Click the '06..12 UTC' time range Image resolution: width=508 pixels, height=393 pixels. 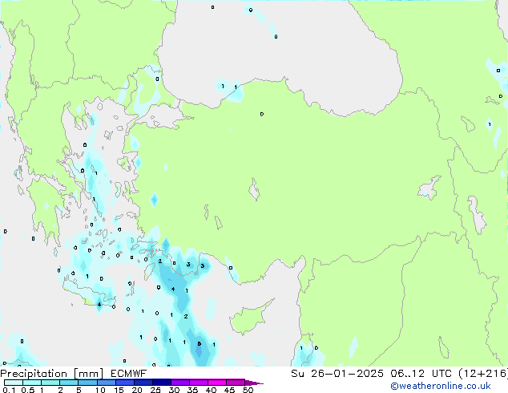click(x=421, y=374)
